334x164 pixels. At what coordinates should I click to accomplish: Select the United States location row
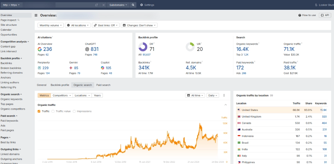(250, 110)
